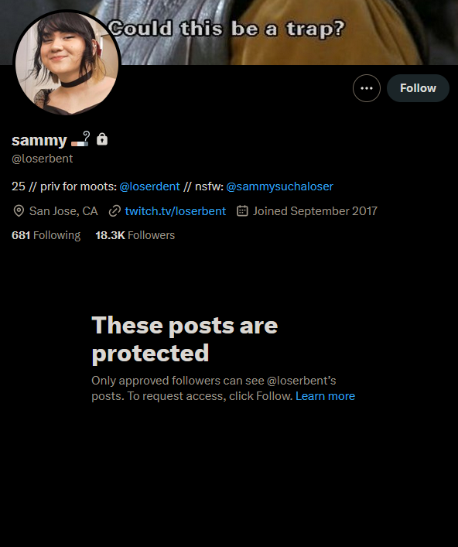Image resolution: width=458 pixels, height=547 pixels.
Task: Click the lock icon beside sammy
Action: (x=102, y=139)
